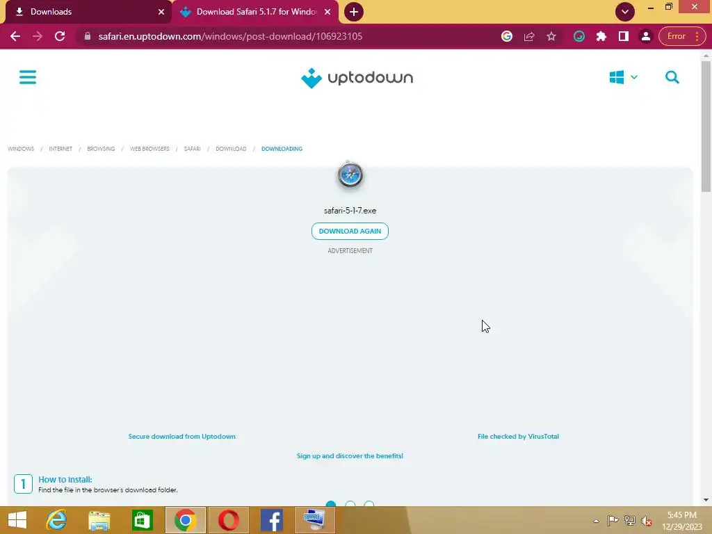Bookmark this page with the star
Image resolution: width=712 pixels, height=534 pixels.
(551, 36)
